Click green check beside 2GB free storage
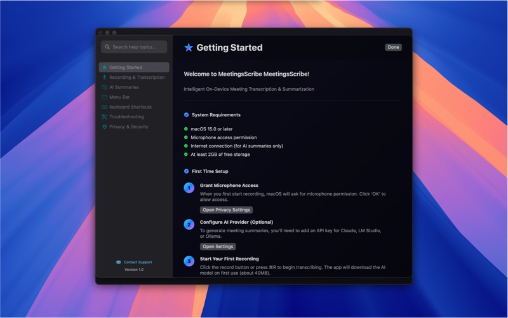508x318 pixels. click(186, 155)
